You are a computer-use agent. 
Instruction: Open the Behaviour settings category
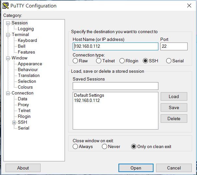(28, 70)
